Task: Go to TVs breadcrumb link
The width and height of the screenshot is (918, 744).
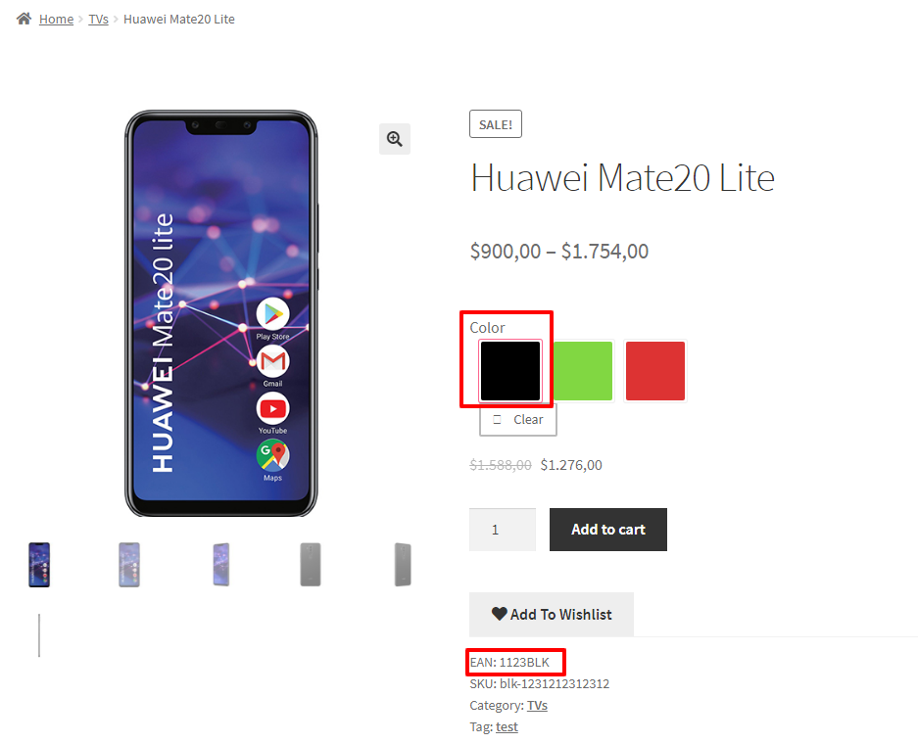Action: 98,20
